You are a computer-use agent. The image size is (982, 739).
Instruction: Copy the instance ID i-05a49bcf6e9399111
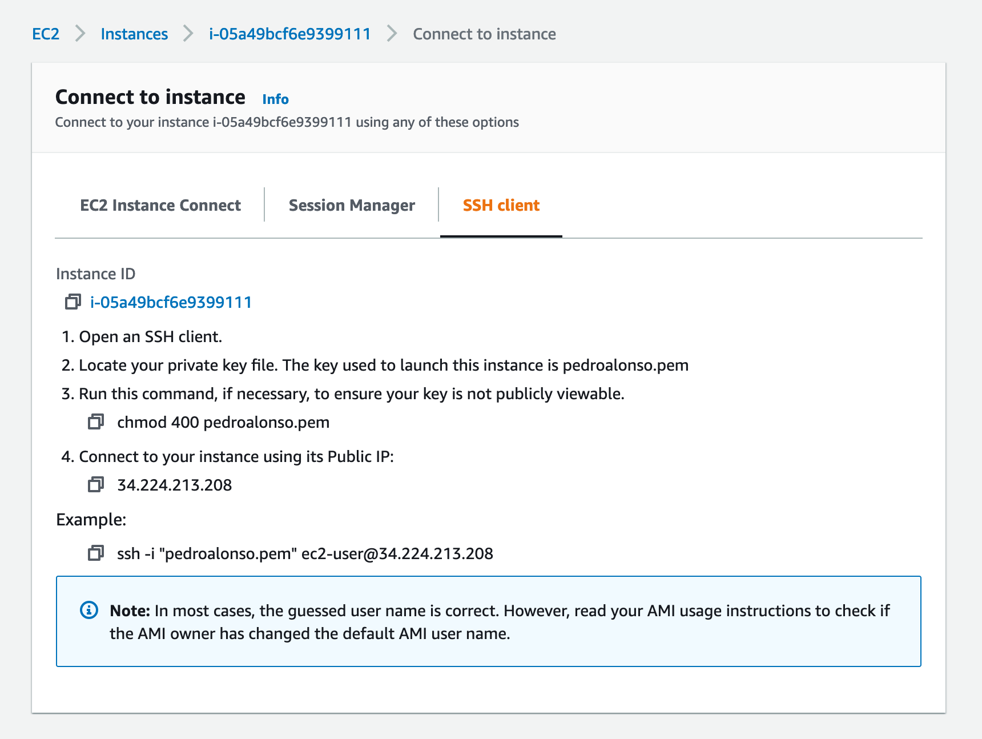(72, 302)
